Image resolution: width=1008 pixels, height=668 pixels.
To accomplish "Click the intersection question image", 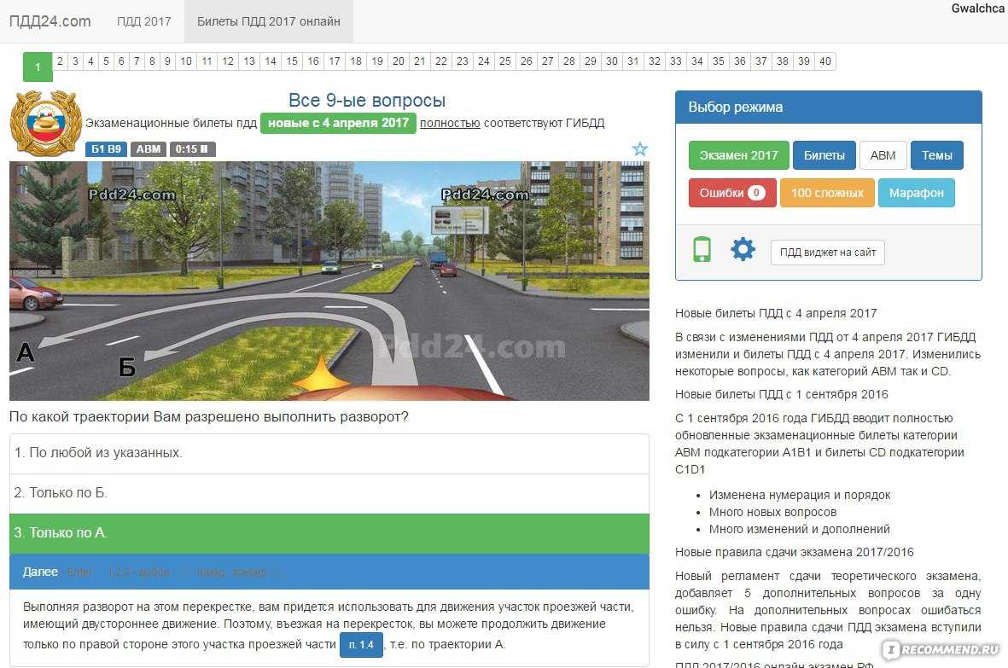I will point(329,281).
